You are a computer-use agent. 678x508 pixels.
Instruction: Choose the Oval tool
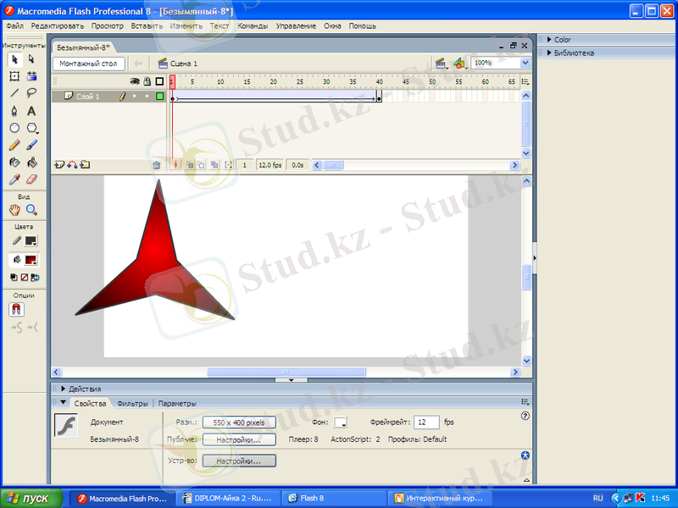(14, 128)
